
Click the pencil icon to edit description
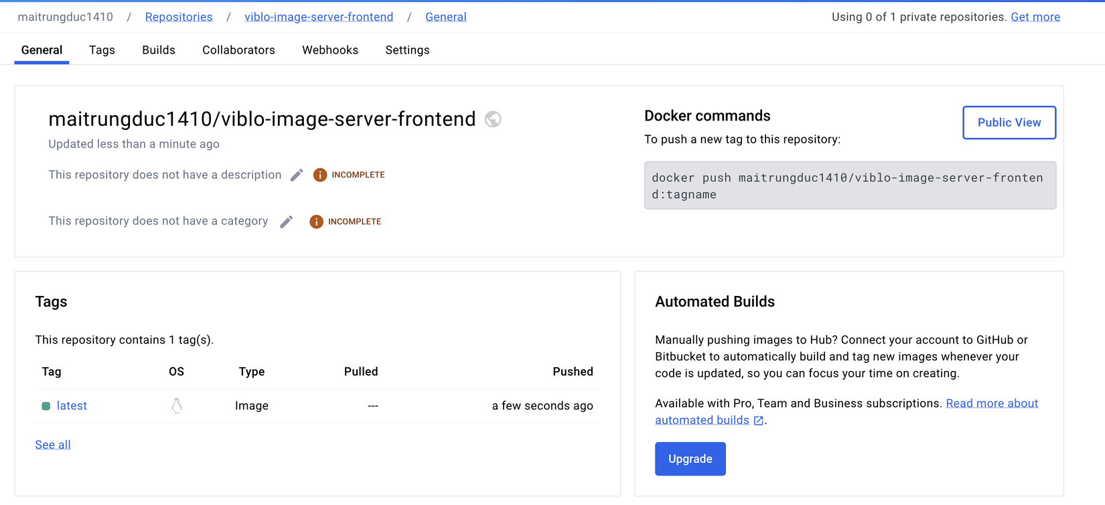(297, 175)
